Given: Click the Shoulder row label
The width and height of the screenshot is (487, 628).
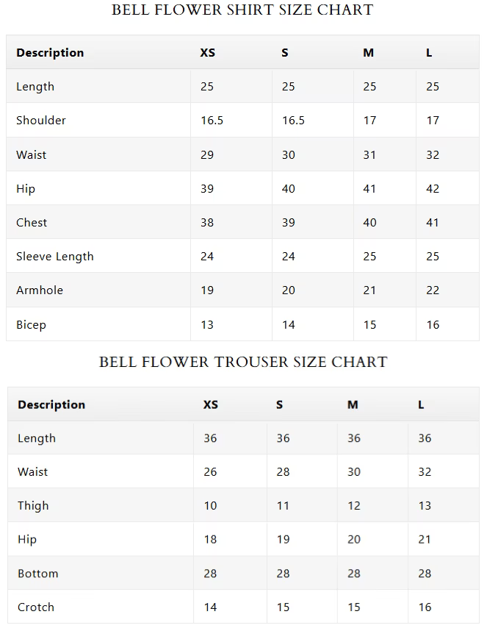Looking at the screenshot, I should click(x=41, y=120).
